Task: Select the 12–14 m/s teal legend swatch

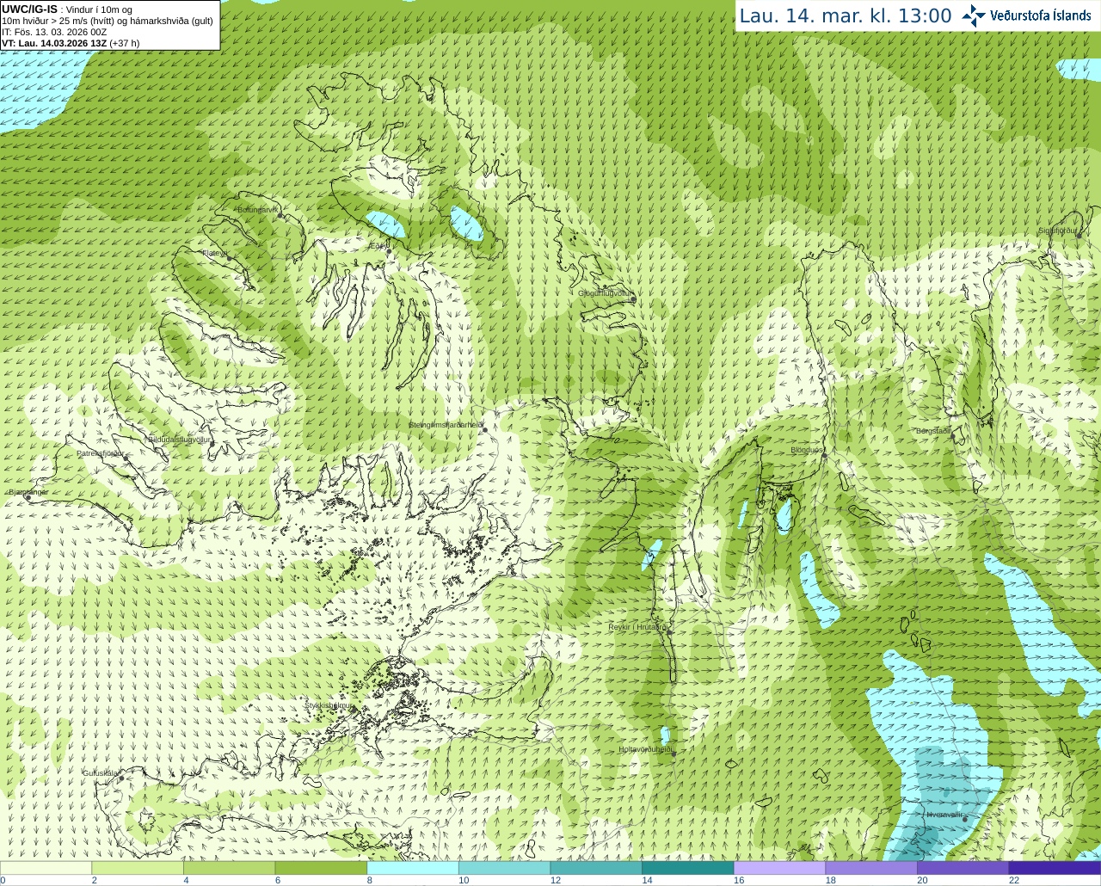Action: click(x=596, y=868)
